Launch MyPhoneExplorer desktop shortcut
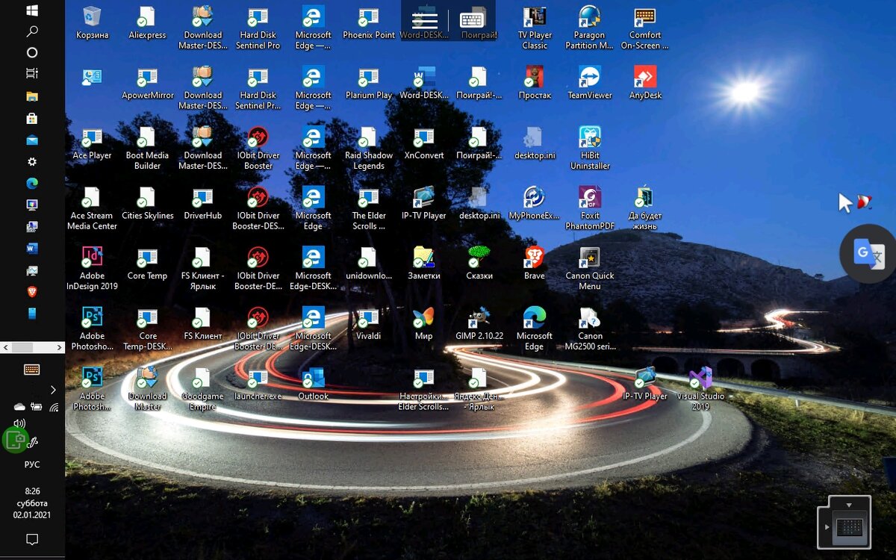 (535, 204)
